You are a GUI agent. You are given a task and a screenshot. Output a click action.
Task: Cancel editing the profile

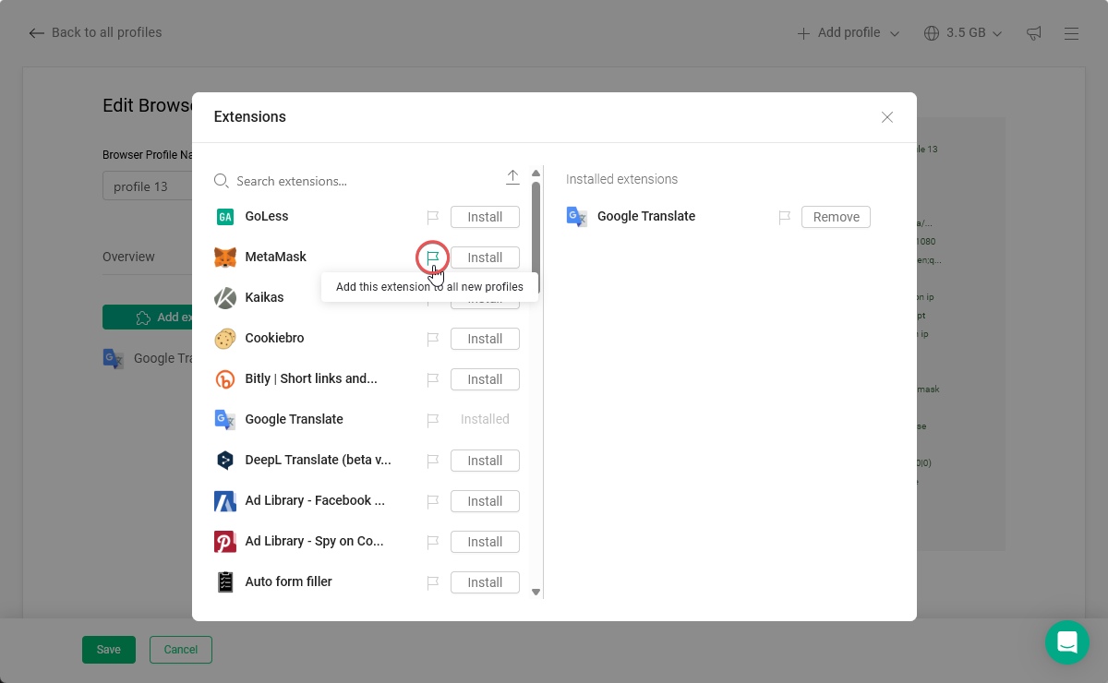181,650
